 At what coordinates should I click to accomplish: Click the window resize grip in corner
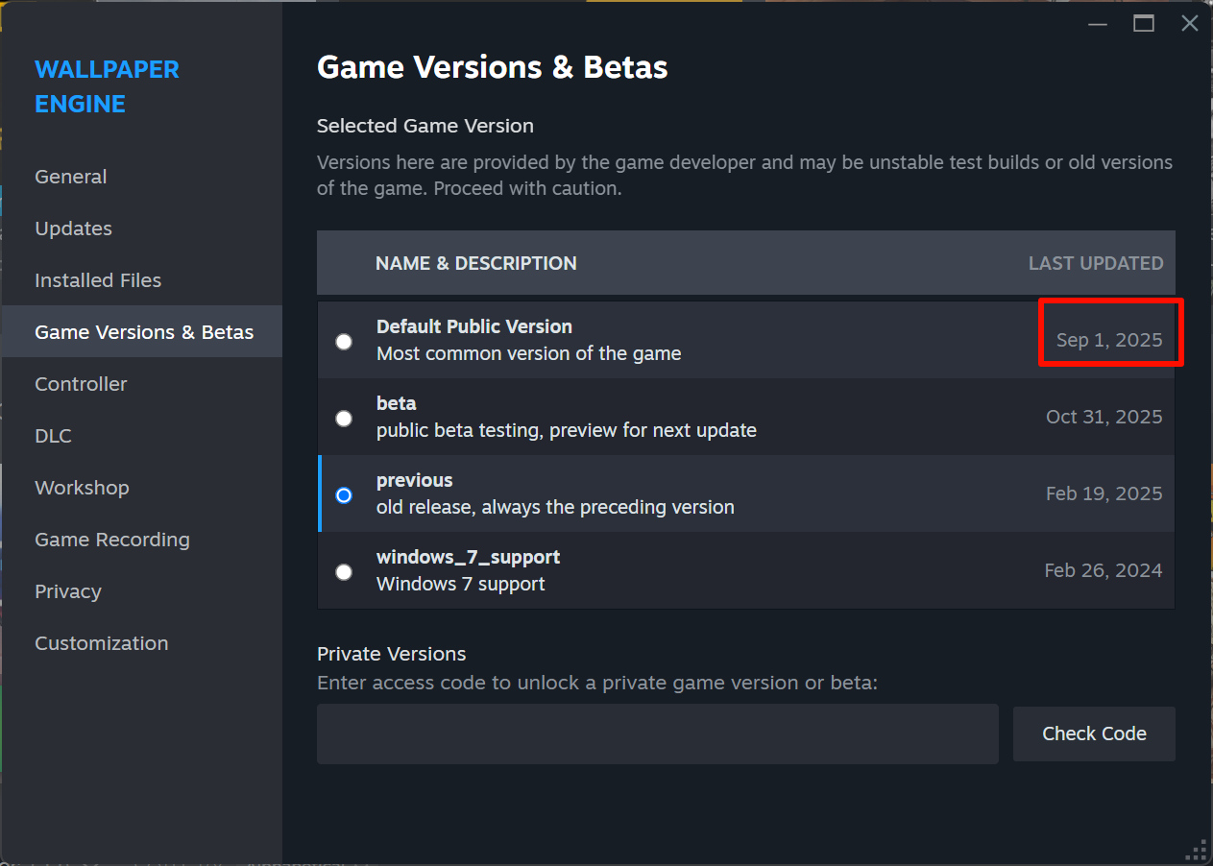[x=1197, y=850]
